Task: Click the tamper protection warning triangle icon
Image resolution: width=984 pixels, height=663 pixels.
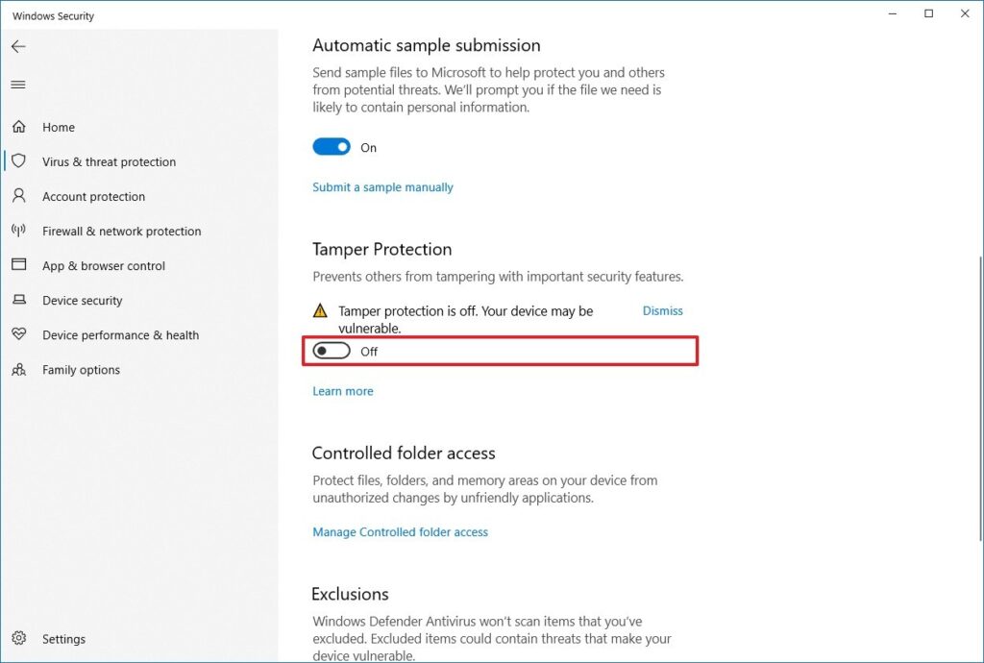Action: 320,311
